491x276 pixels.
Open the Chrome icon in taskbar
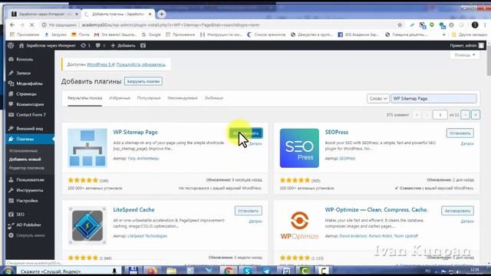pyautogui.click(x=229, y=271)
